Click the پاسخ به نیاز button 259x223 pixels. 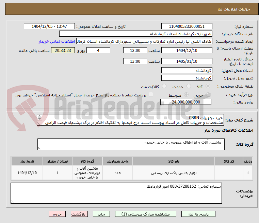198,214
